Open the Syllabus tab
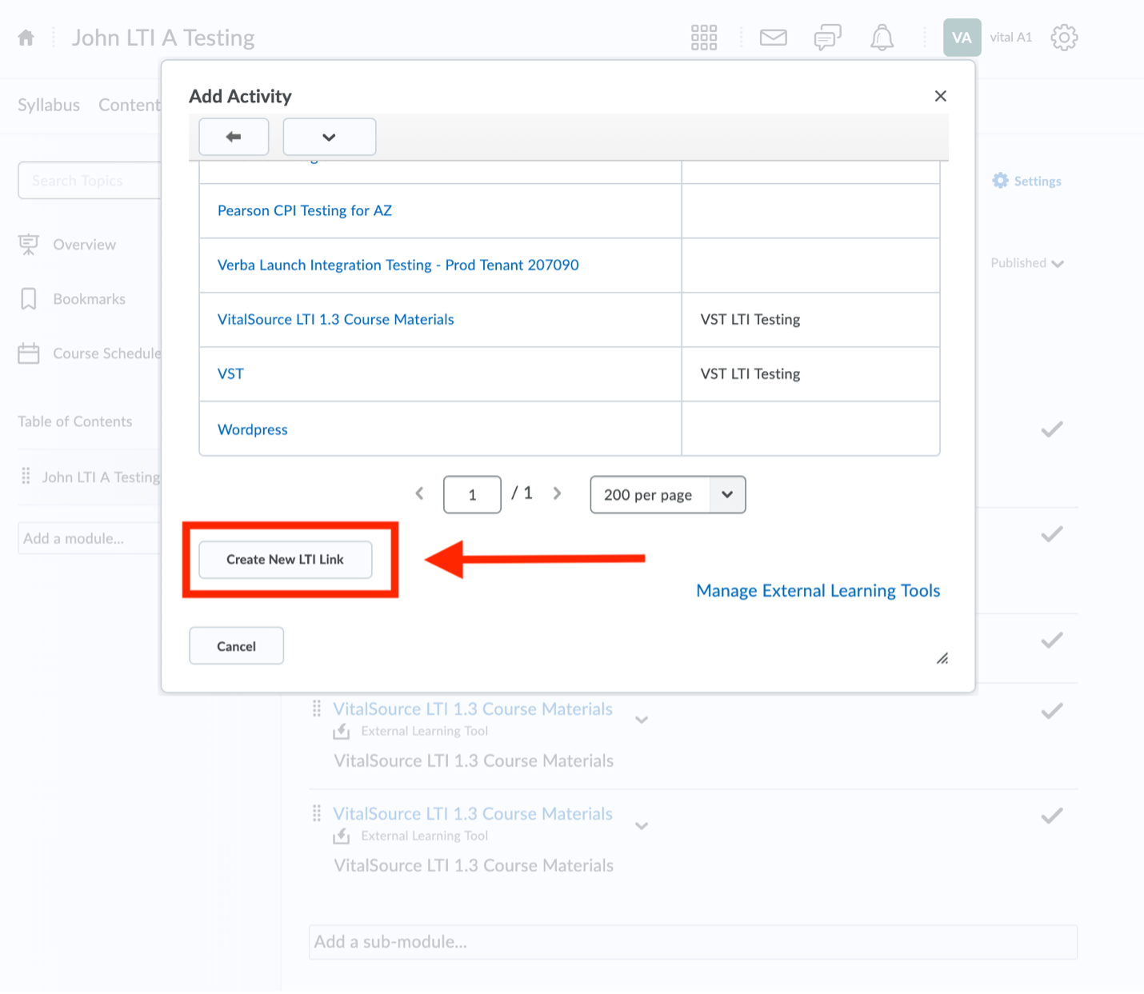The height and width of the screenshot is (994, 1144). [49, 105]
